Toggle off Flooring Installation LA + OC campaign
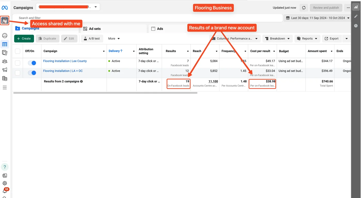Image resolution: width=361 pixels, height=198 pixels. pos(32,73)
